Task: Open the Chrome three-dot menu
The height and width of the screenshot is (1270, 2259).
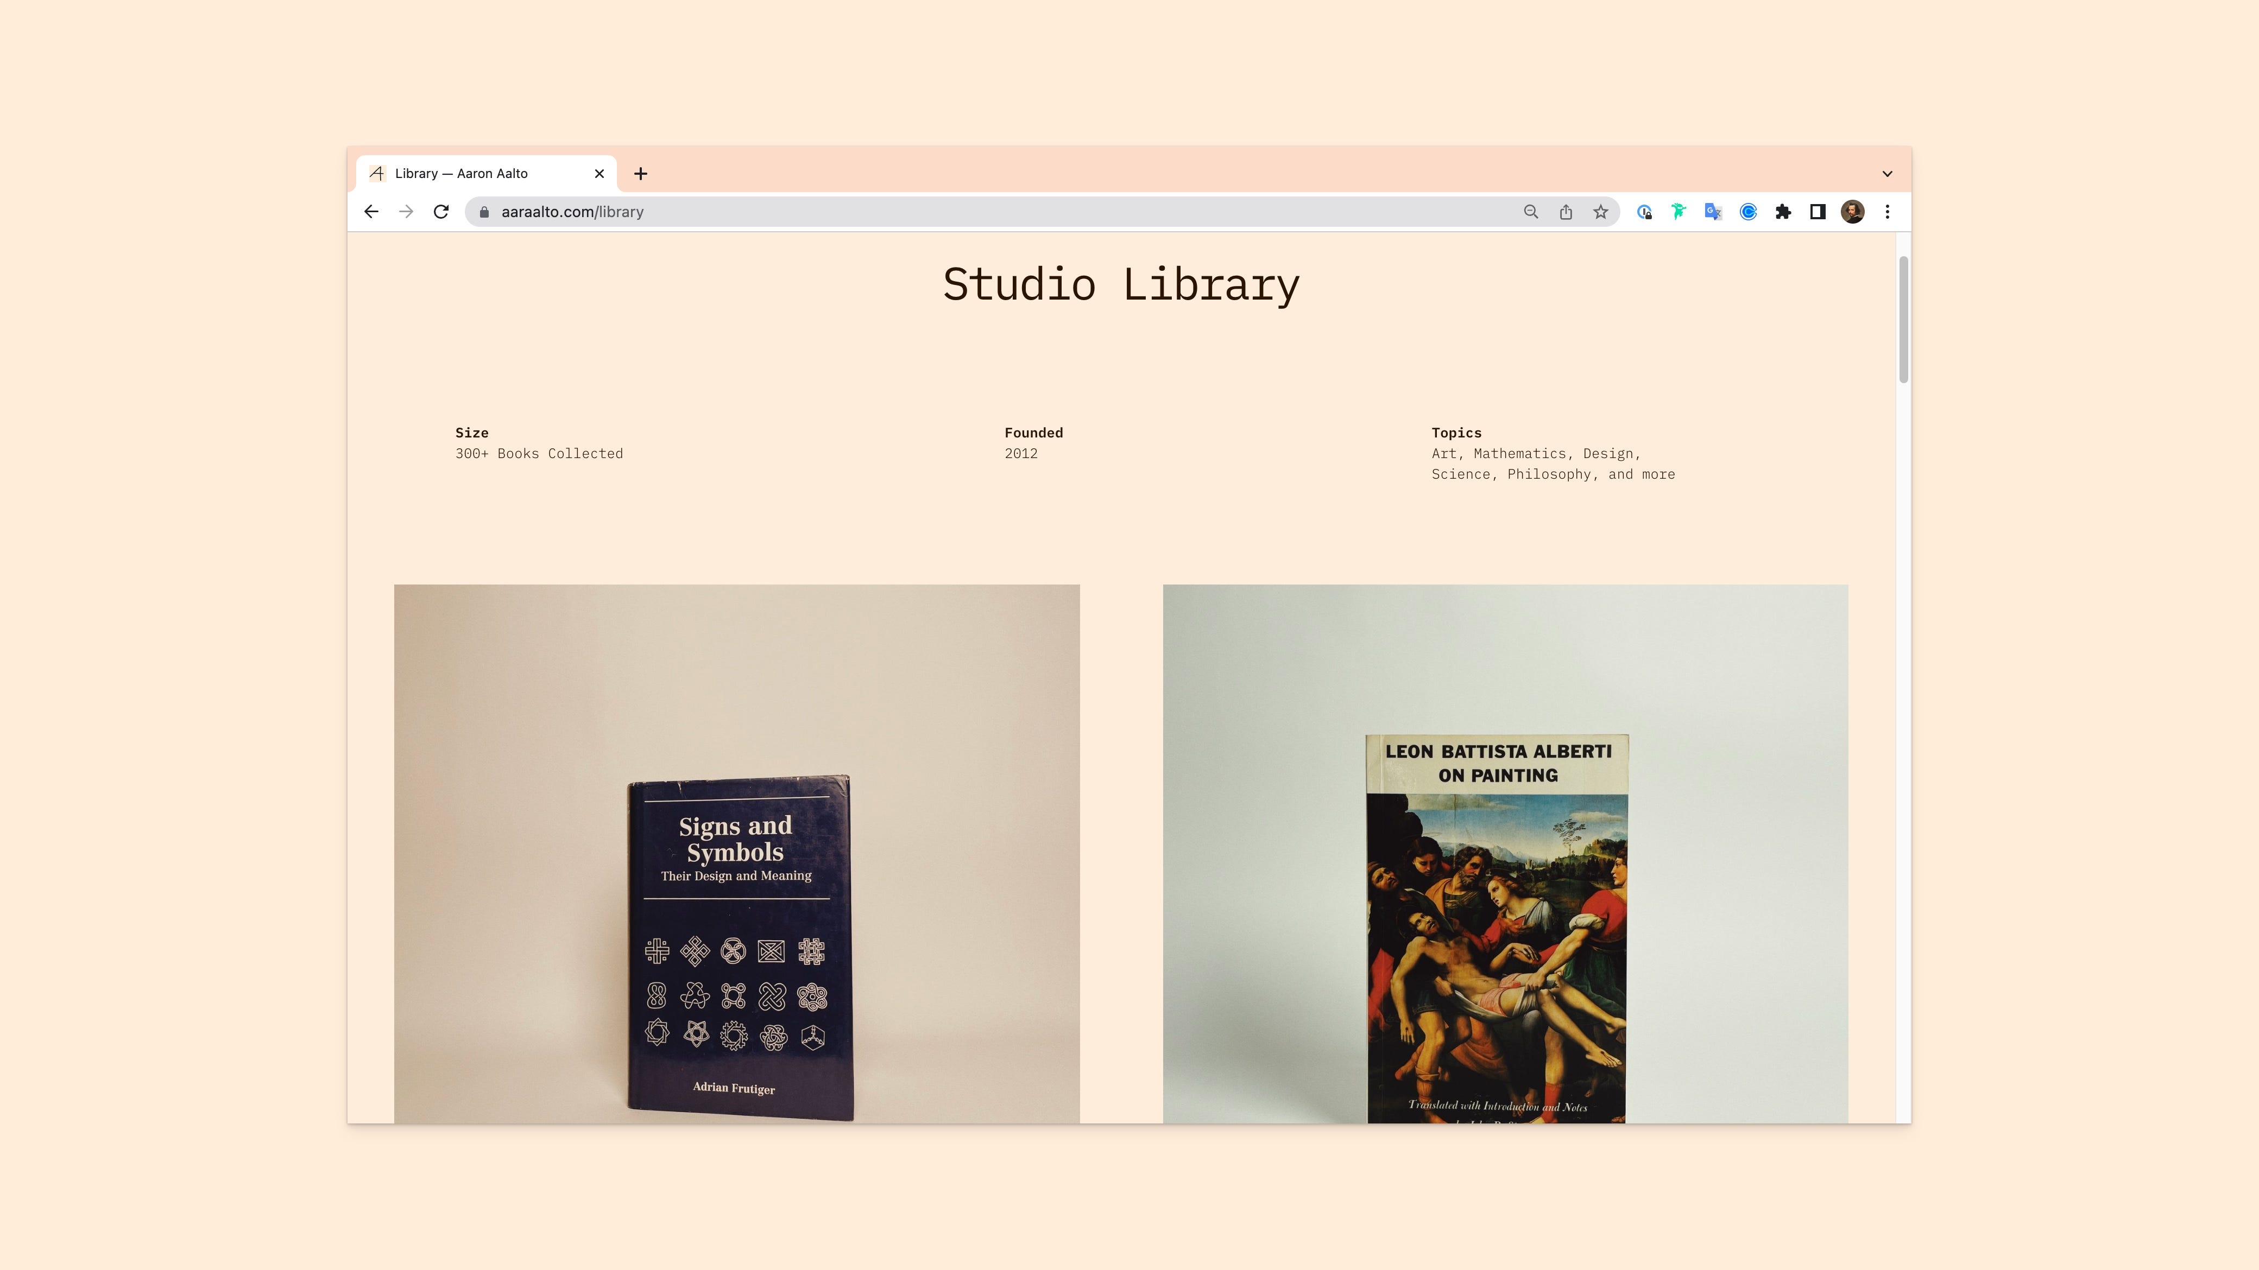Action: (x=1888, y=211)
